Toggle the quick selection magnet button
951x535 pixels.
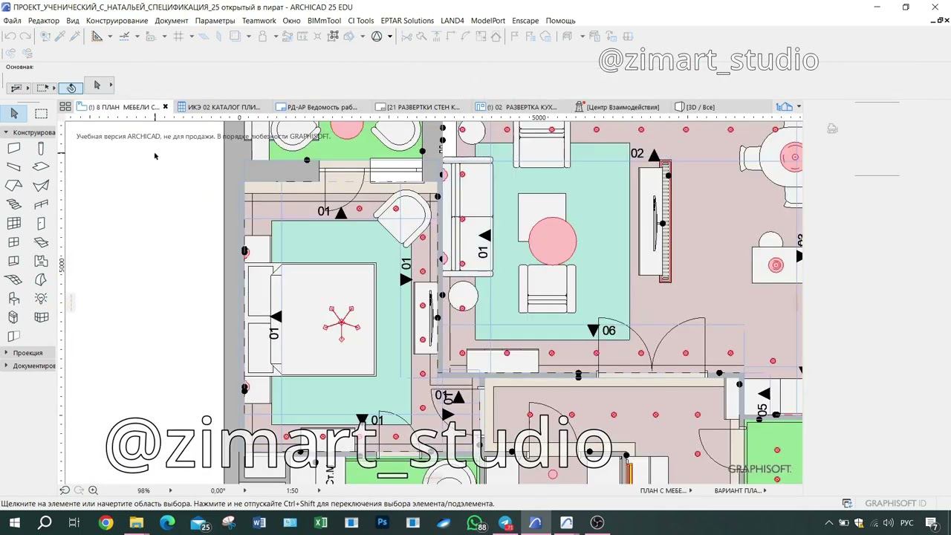point(71,88)
